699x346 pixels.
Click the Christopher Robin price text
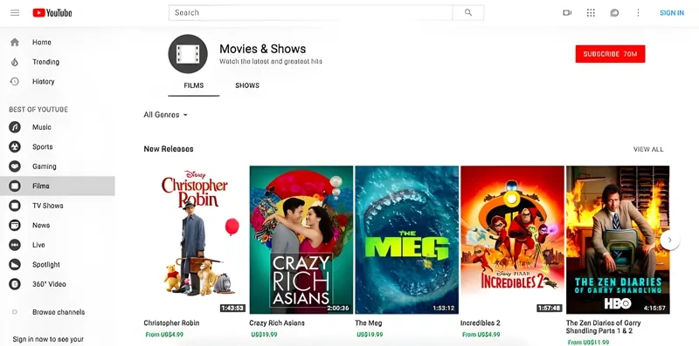(x=164, y=335)
